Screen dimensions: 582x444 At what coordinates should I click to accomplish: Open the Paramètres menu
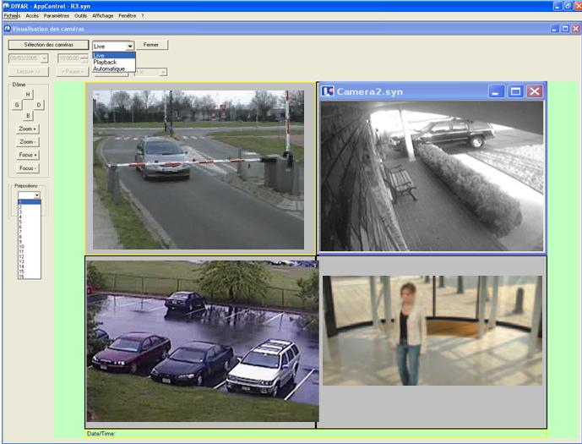57,15
